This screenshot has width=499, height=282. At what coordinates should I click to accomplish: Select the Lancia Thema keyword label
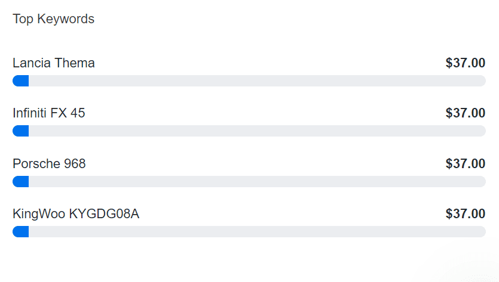pos(53,63)
